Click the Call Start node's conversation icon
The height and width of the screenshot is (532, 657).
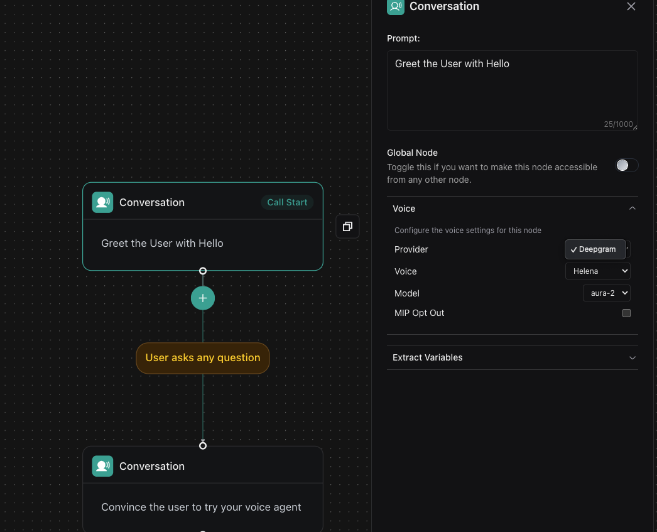(x=103, y=202)
